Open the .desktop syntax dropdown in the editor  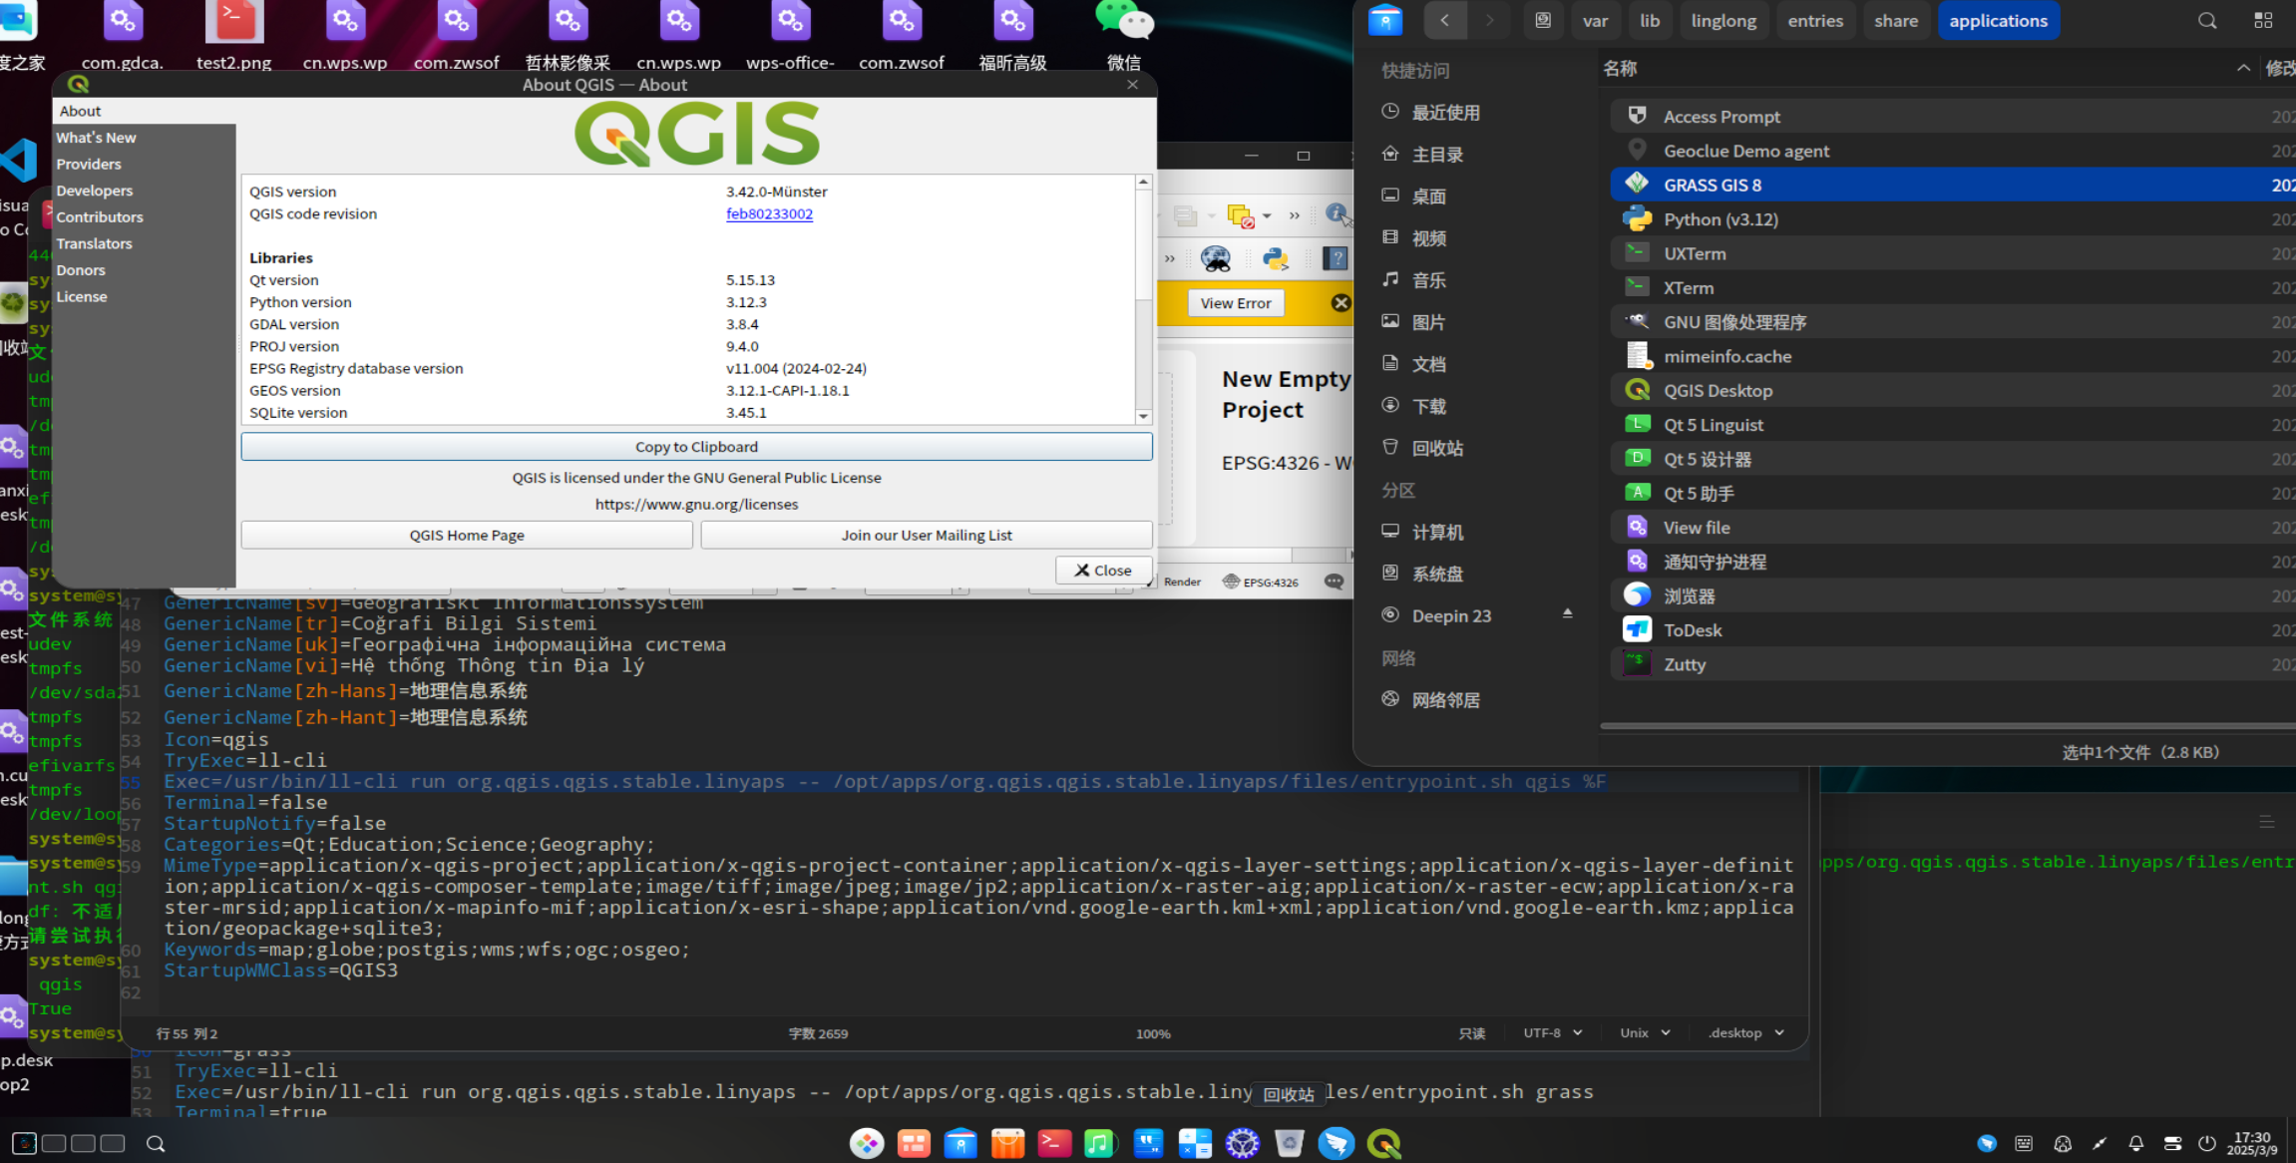1745,1033
